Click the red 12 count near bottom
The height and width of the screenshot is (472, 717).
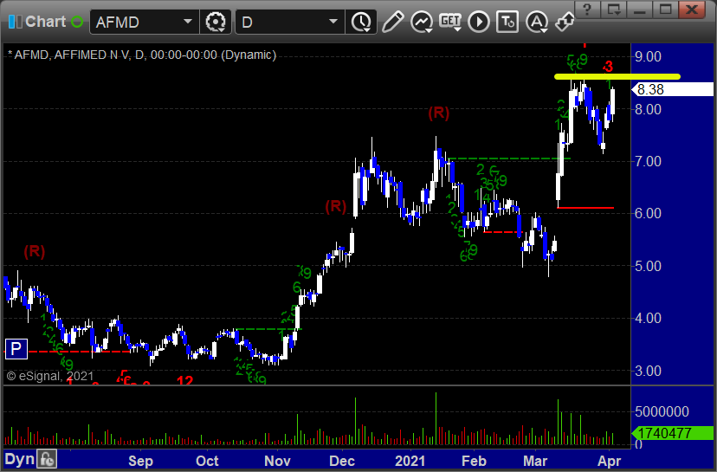(184, 379)
